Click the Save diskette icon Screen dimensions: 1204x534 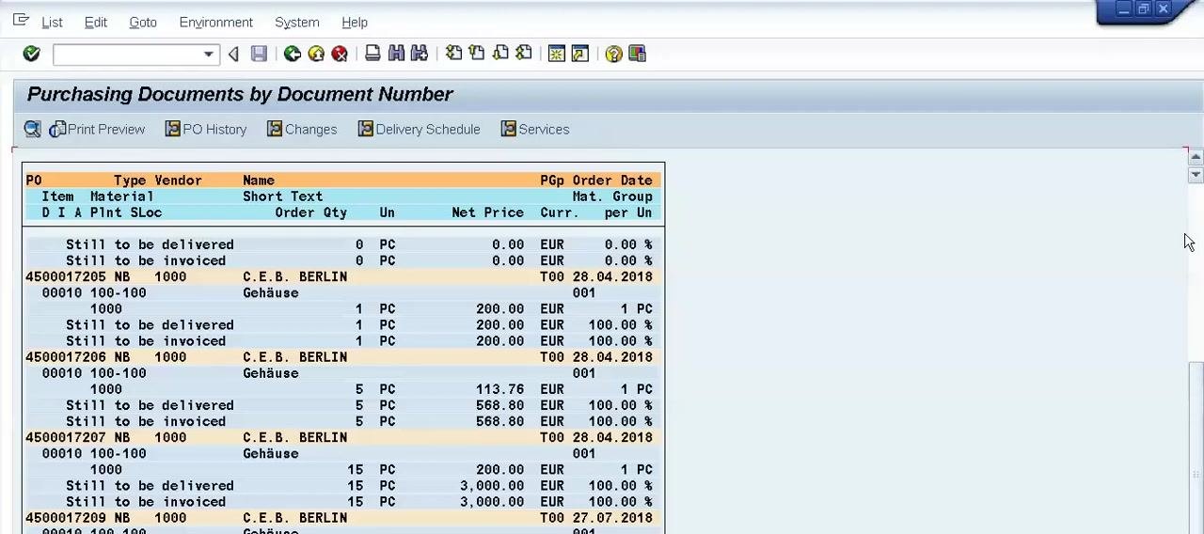pyautogui.click(x=259, y=54)
